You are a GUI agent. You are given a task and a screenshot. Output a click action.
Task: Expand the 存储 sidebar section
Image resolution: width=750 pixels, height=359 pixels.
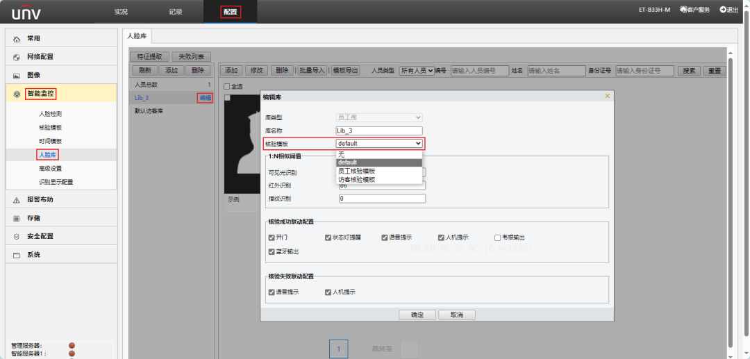(x=61, y=218)
